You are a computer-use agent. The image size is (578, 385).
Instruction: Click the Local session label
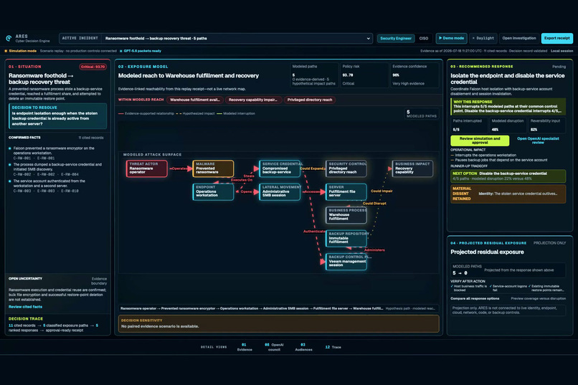[562, 51]
